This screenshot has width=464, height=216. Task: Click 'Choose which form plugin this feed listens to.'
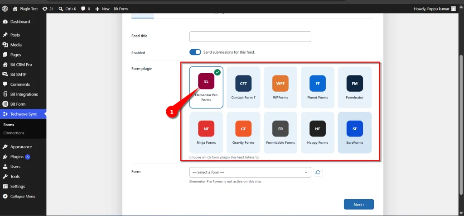click(x=224, y=157)
